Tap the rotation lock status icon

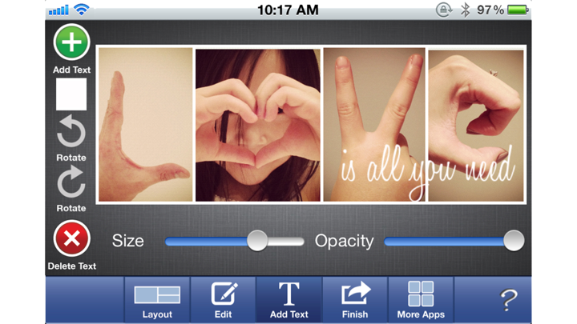(443, 10)
